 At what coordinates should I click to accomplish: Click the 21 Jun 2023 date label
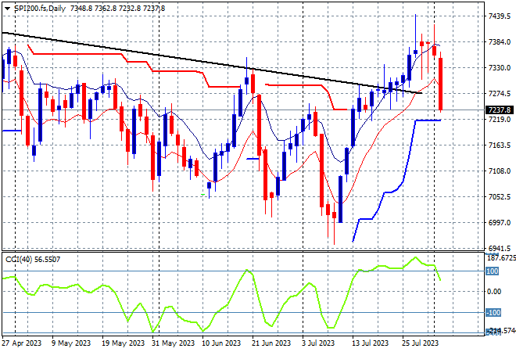click(271, 343)
